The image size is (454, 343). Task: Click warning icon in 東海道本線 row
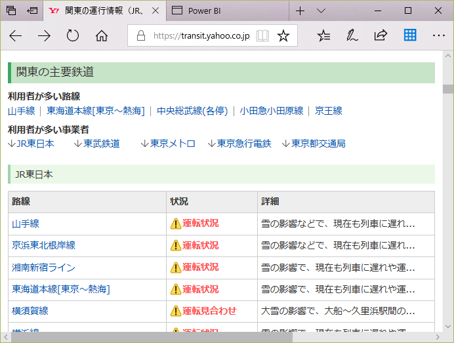pos(176,289)
